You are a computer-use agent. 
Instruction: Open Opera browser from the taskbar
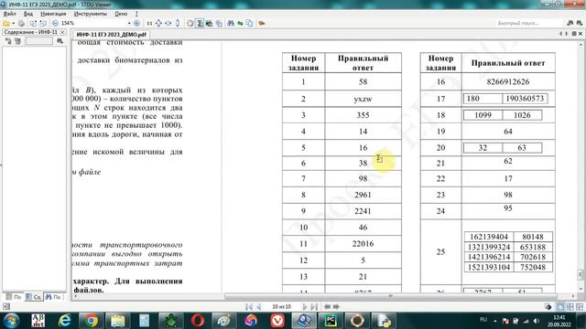tap(198, 321)
